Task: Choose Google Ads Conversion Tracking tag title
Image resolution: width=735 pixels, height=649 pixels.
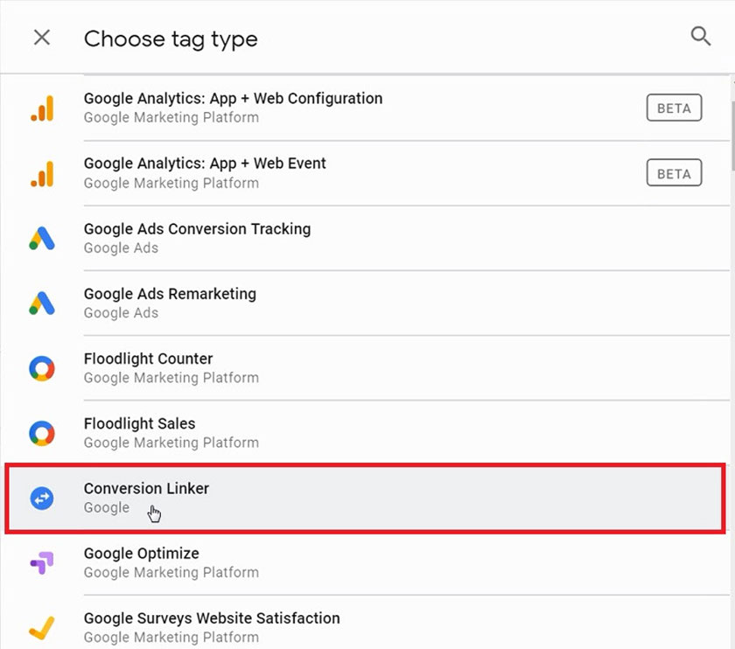Action: point(197,229)
